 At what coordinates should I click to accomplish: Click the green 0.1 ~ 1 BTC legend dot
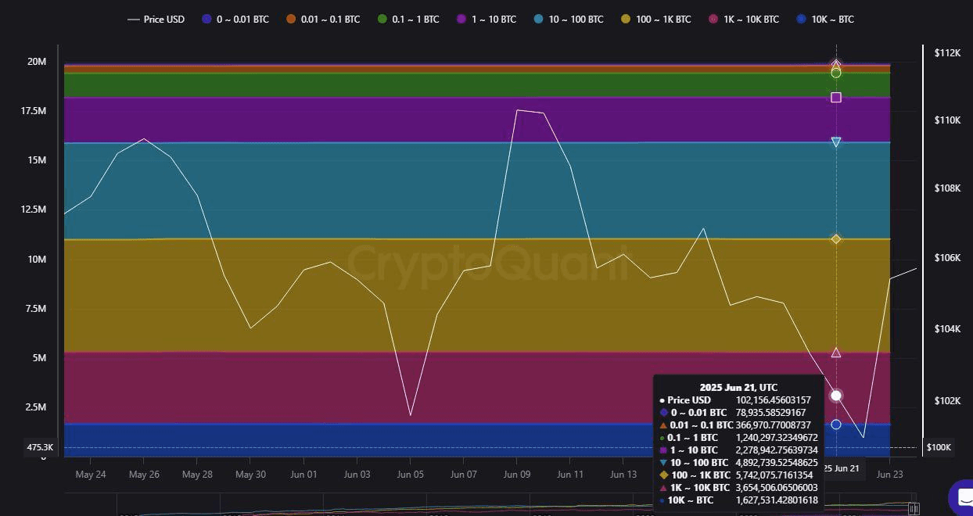coord(382,19)
